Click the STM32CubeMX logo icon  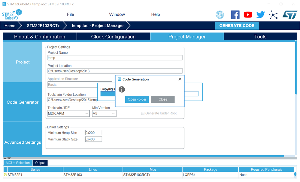[12, 14]
